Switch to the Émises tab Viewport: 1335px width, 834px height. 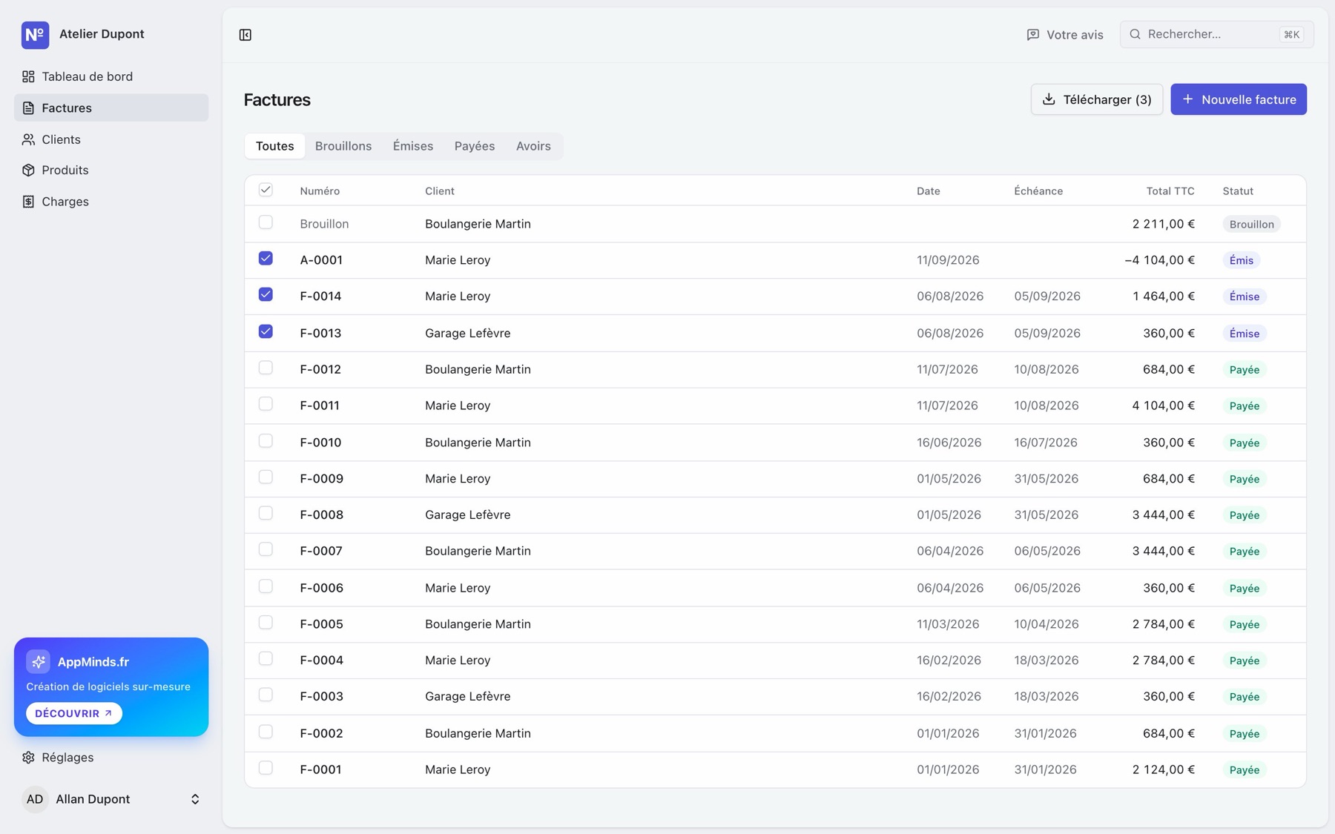[x=413, y=146]
